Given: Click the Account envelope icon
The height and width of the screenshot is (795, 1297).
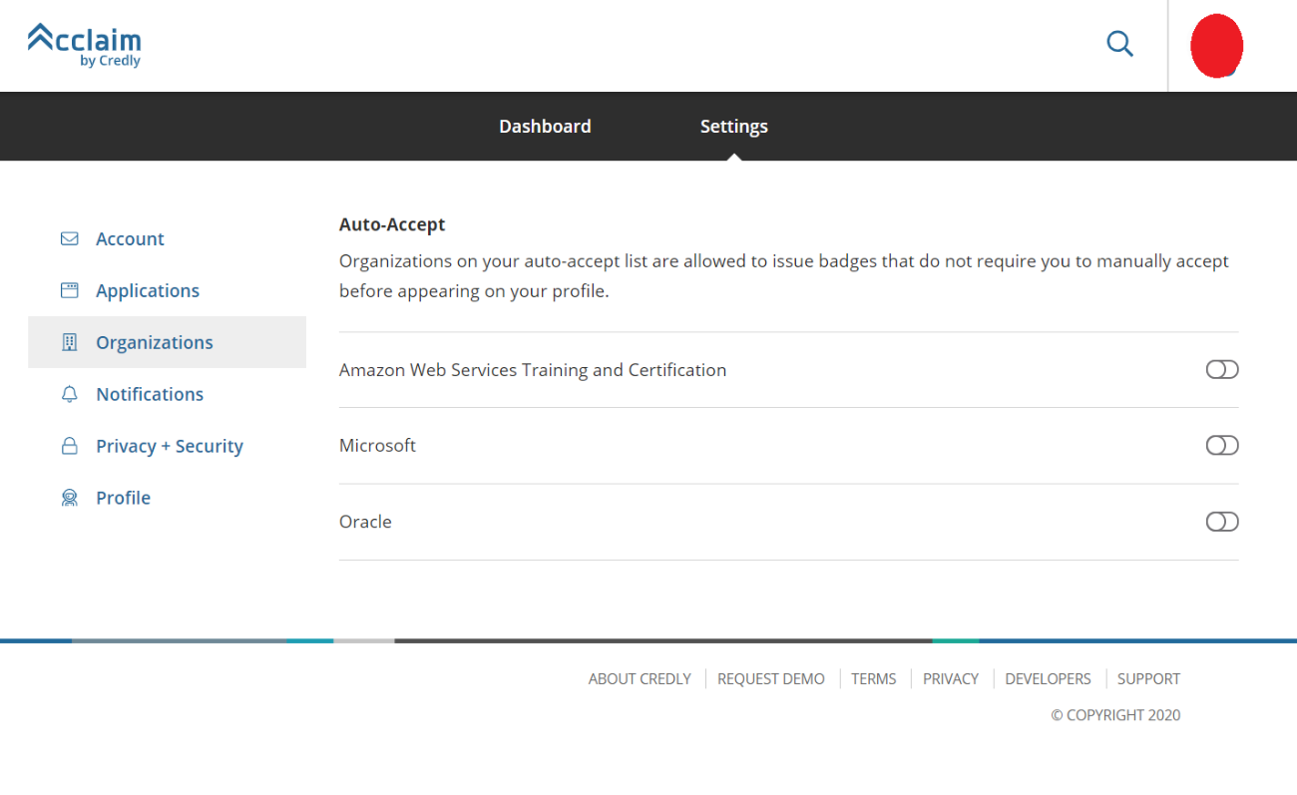Looking at the screenshot, I should coord(69,238).
